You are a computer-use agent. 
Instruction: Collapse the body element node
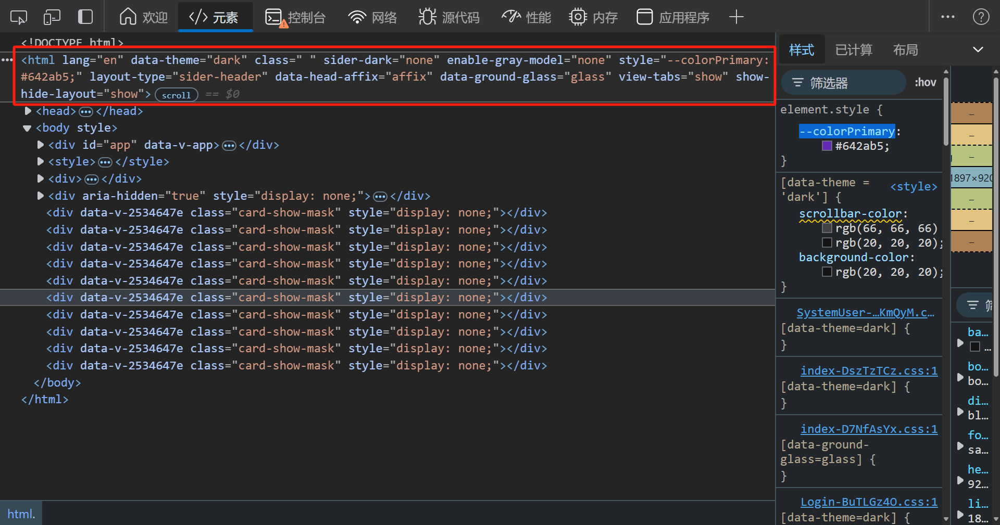click(27, 128)
